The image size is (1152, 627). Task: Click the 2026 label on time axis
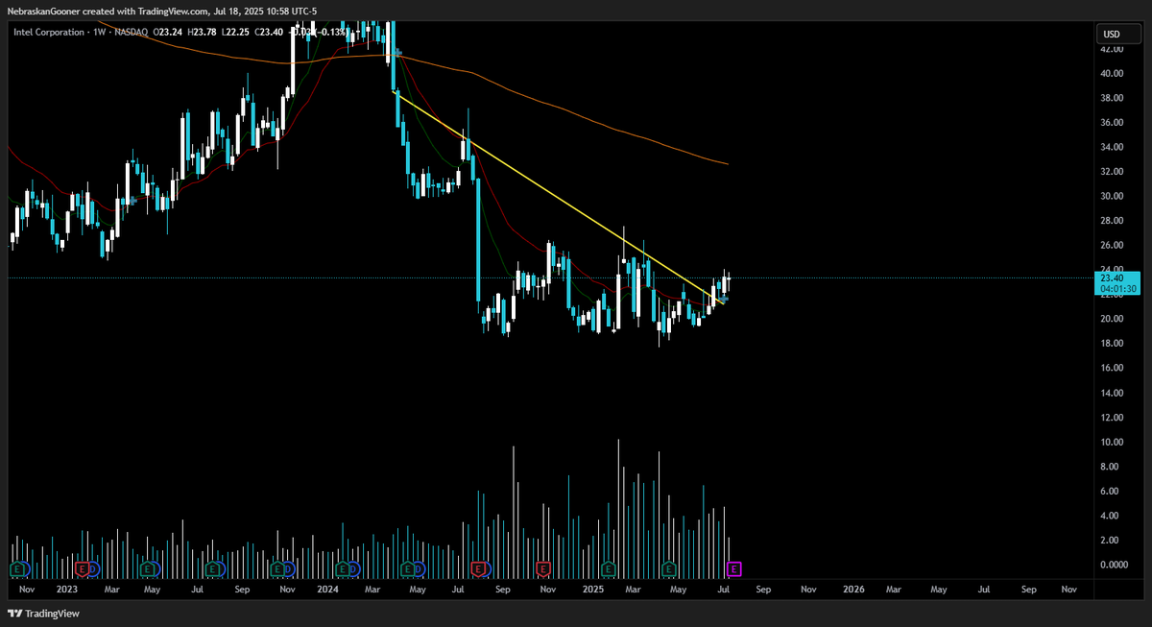[852, 588]
